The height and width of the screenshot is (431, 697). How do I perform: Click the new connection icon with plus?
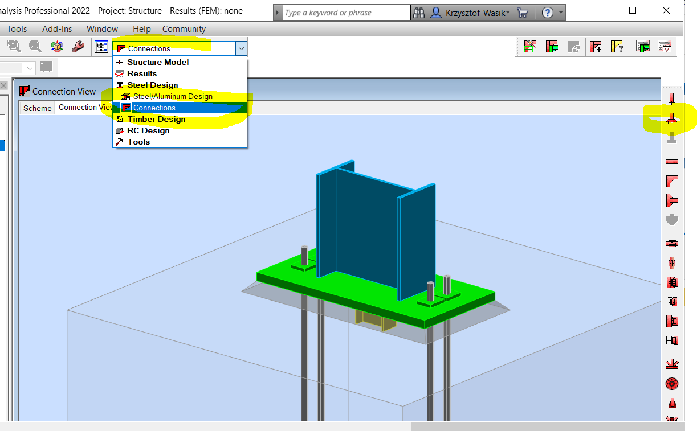(x=596, y=47)
